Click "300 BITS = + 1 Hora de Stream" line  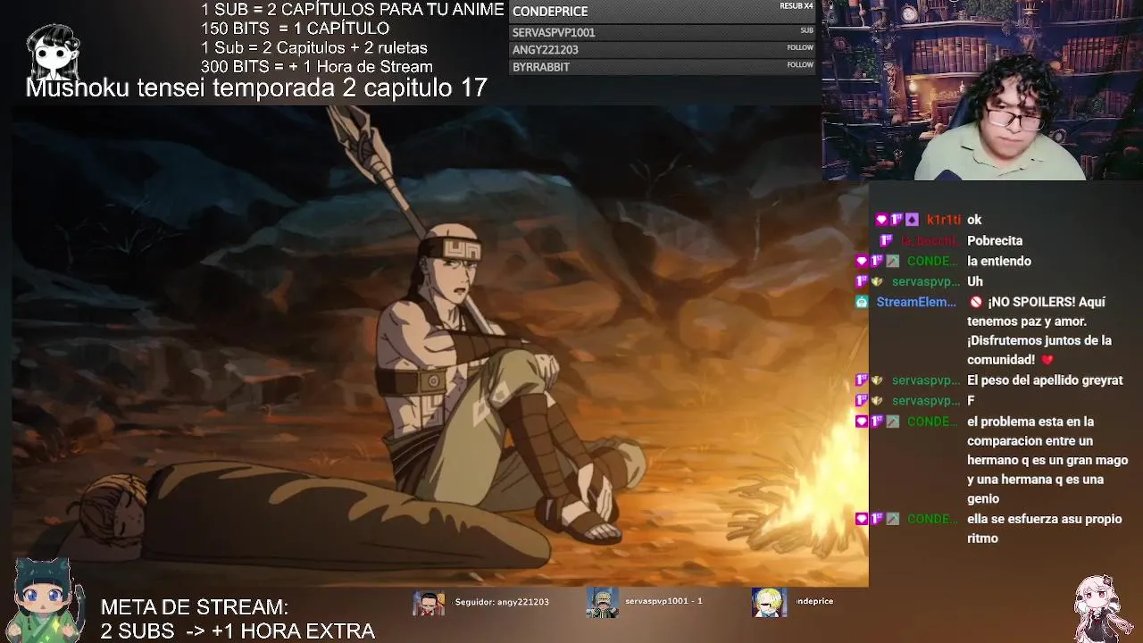(317, 67)
